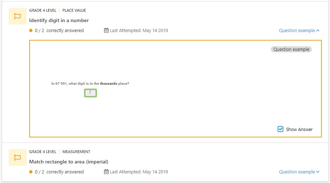Open the Identify digit in a number skill
This screenshot has height=183, width=330.
59,20
